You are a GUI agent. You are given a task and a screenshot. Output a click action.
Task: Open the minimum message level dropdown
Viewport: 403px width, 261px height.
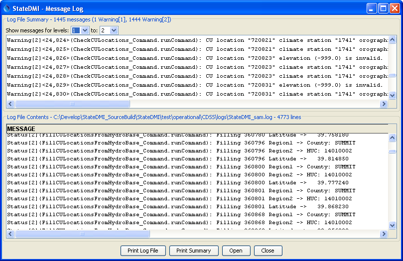pos(85,30)
